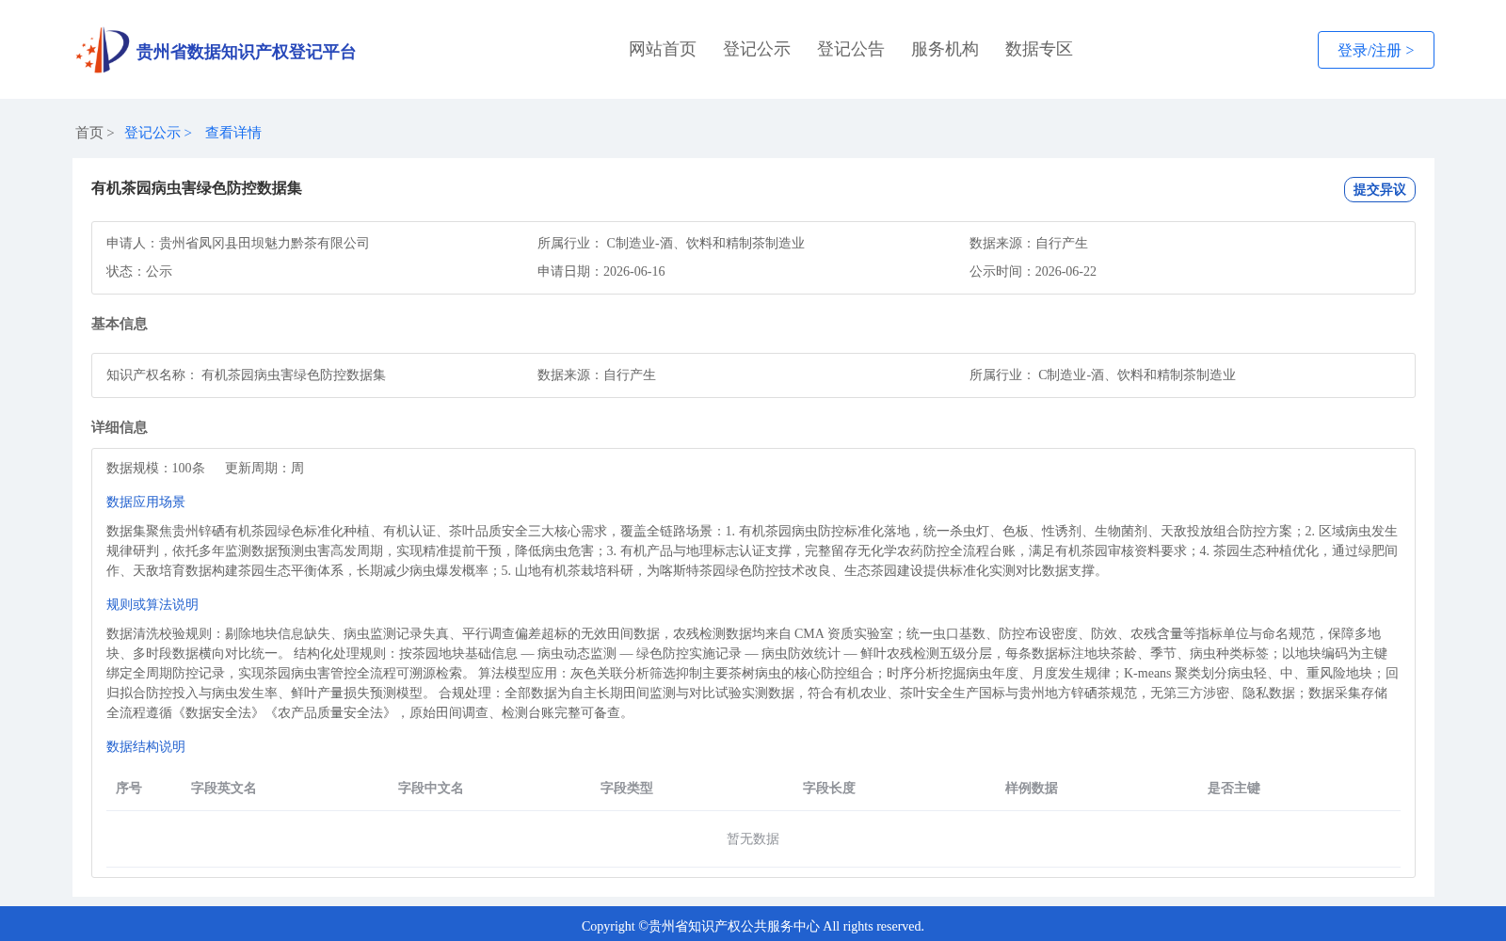Viewport: 1506px width, 941px height.
Task: Click the 状态:公示 text
Action: coord(139,271)
